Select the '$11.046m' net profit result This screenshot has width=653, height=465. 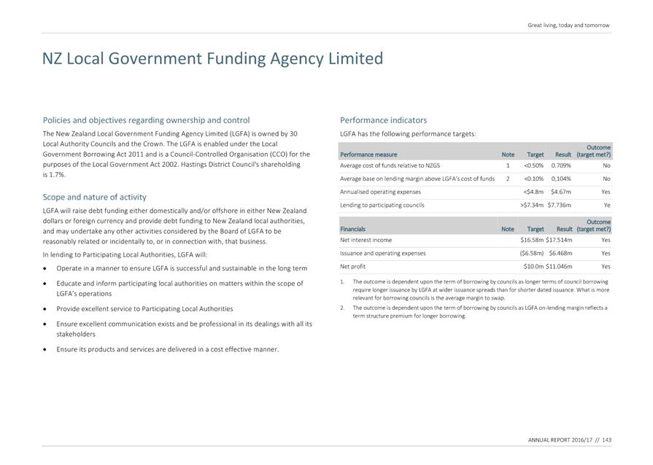tap(559, 267)
